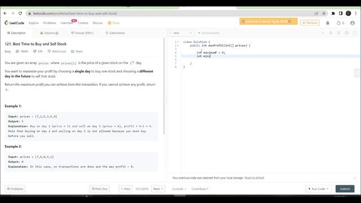Open the LeetCode logo home link
The image size is (361, 203).
point(14,23)
